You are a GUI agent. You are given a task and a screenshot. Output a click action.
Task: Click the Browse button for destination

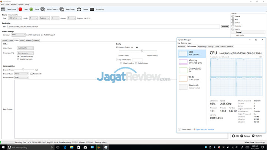(x=225, y=27)
